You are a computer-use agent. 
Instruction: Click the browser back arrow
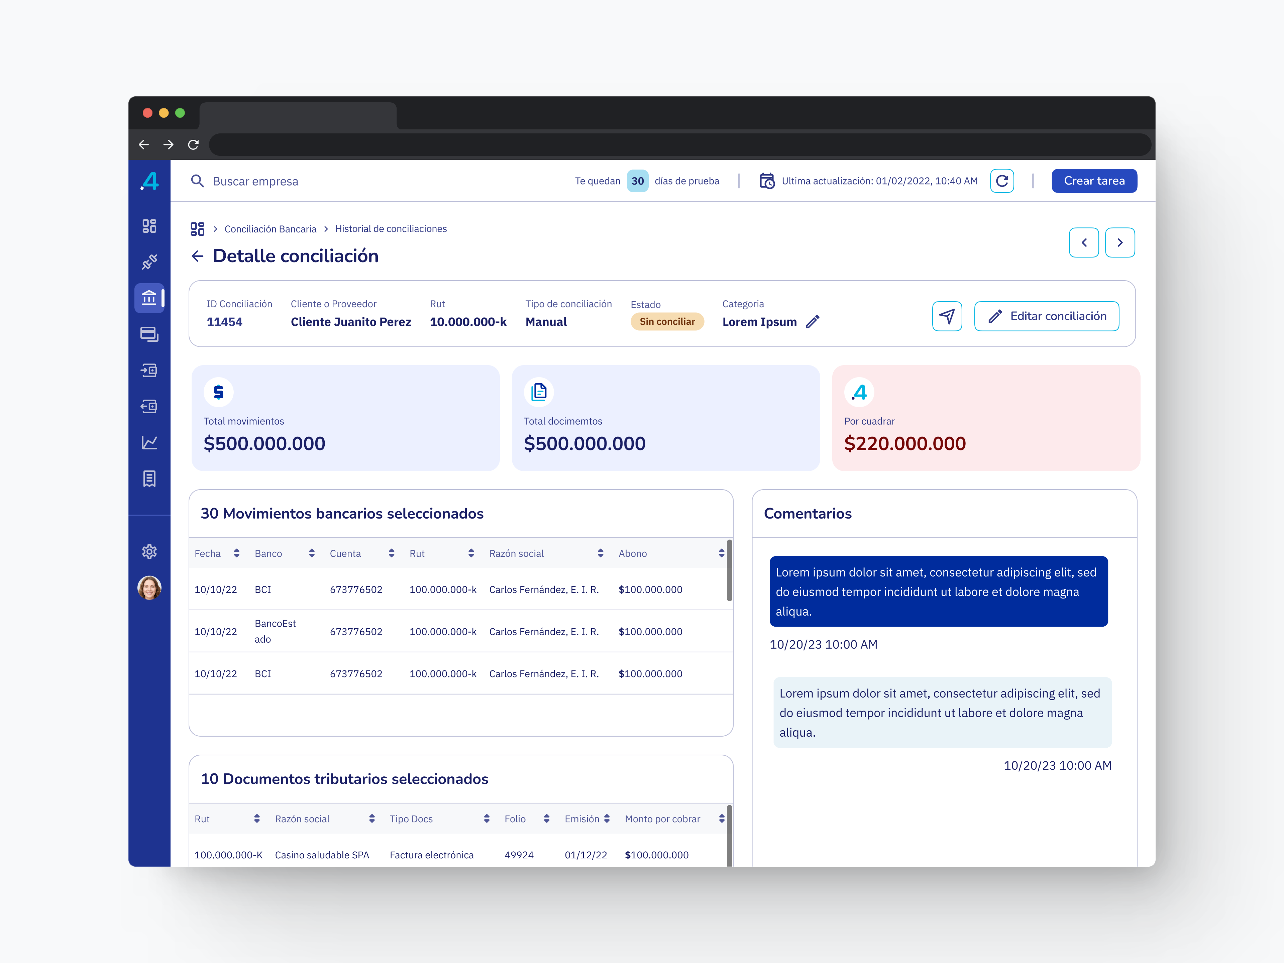pyautogui.click(x=144, y=144)
